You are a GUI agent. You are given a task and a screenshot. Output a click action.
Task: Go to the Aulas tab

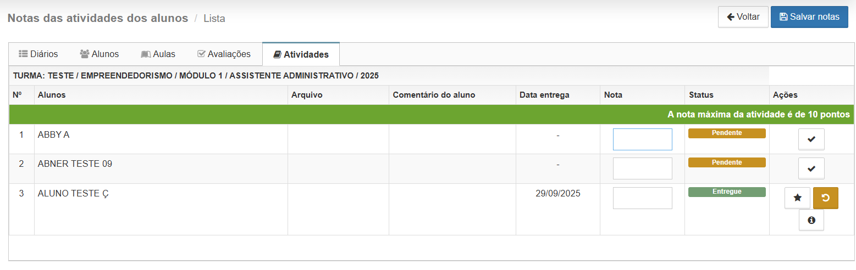coord(158,54)
